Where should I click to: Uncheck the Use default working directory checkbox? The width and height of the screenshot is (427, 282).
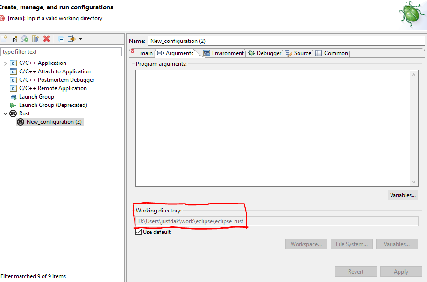coord(138,232)
